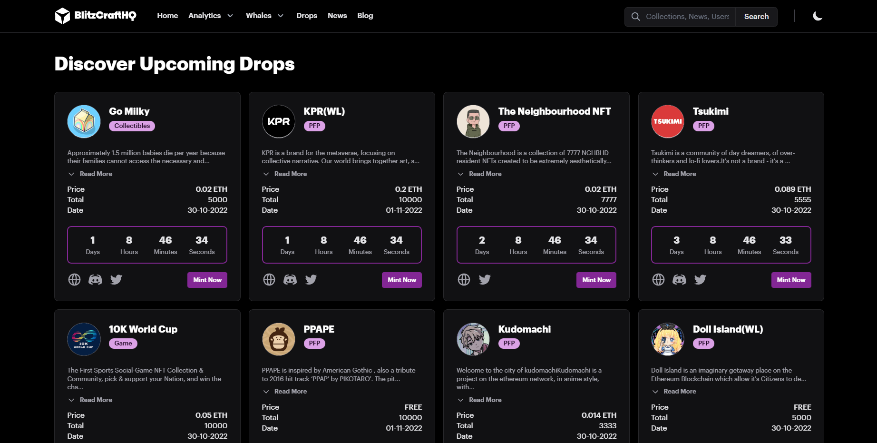Open The Neighbourhood NFT title

click(x=555, y=111)
